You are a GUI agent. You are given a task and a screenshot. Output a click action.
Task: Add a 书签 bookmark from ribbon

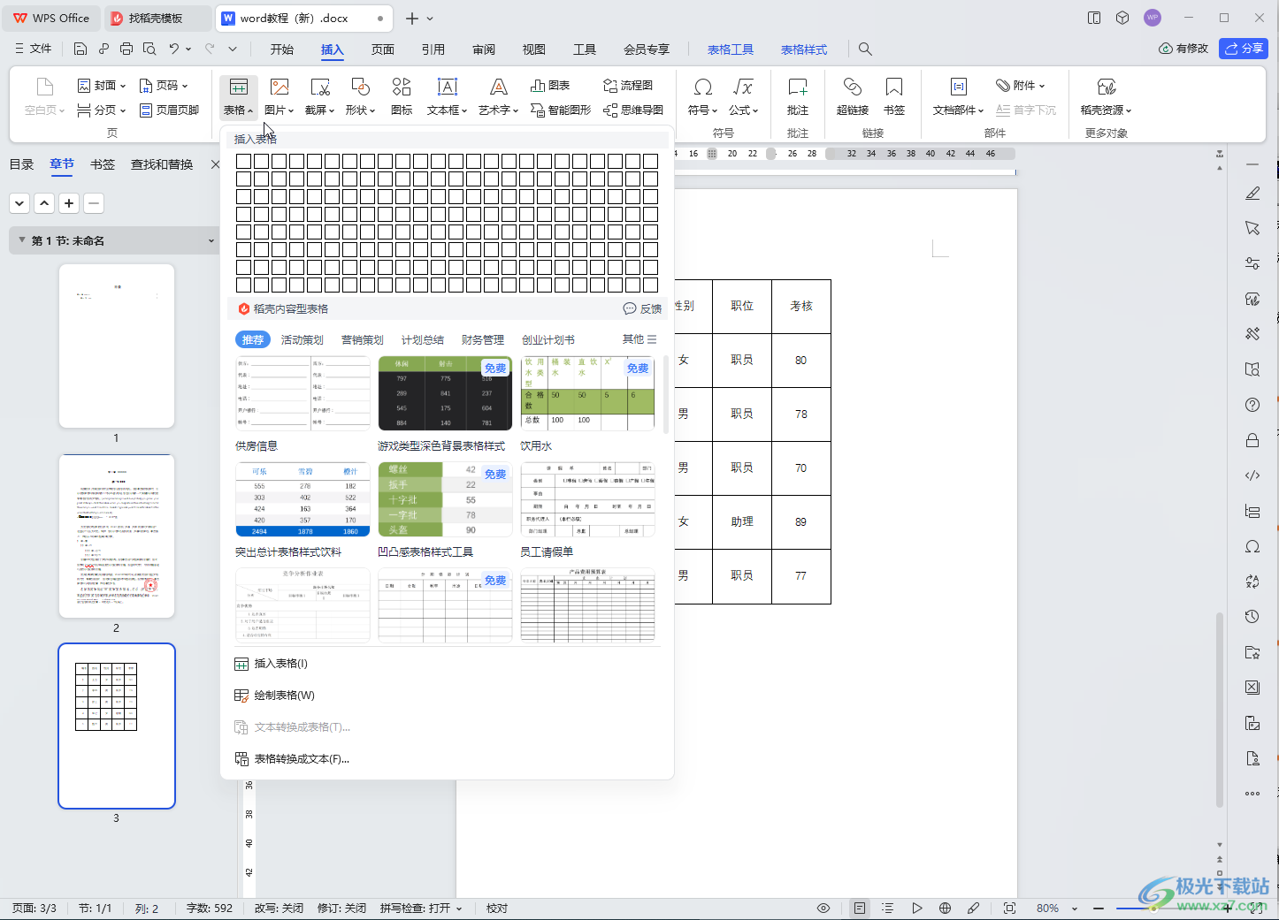click(894, 97)
